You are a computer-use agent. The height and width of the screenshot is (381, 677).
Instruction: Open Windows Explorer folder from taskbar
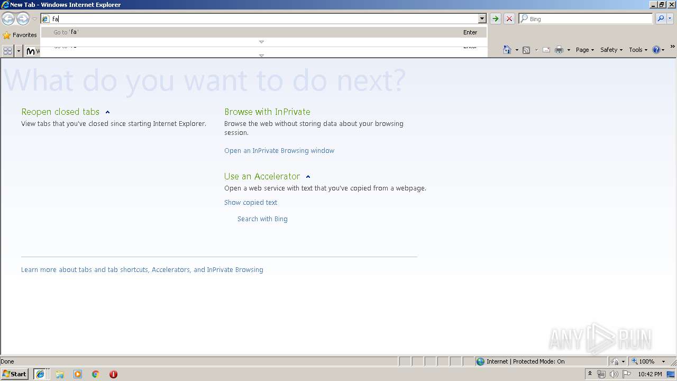tap(60, 374)
